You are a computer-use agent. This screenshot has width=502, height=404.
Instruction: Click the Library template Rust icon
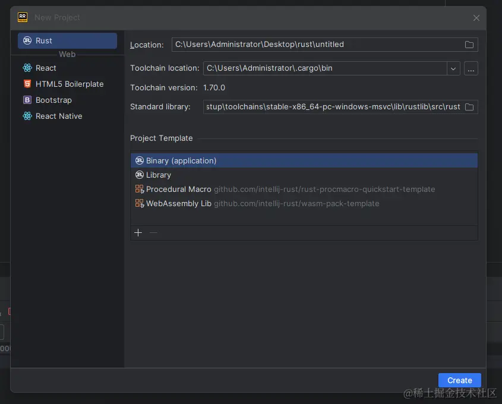click(x=139, y=175)
